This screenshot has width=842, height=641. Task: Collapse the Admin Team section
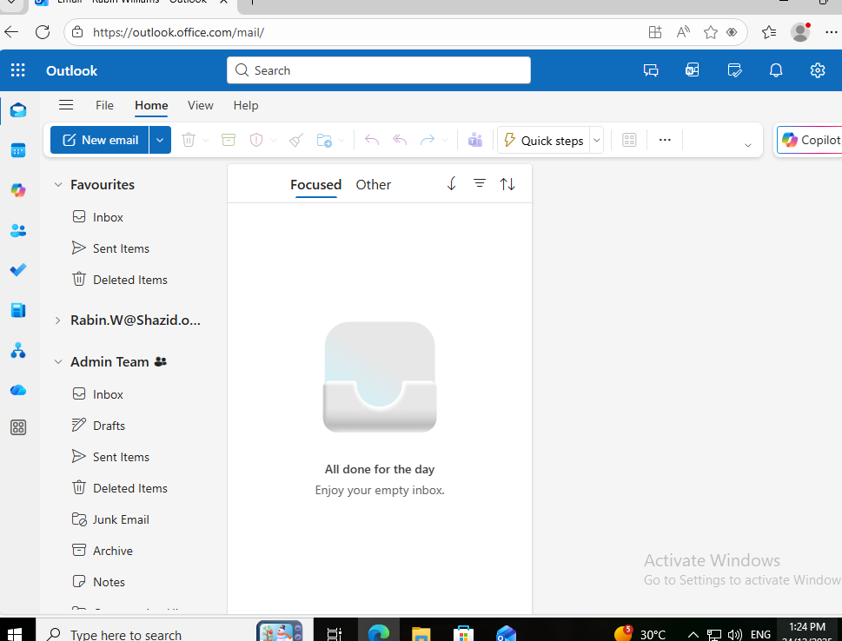click(58, 362)
